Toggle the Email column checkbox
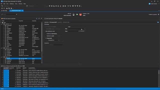The width and height of the screenshot is (160, 90). pos(4,34)
